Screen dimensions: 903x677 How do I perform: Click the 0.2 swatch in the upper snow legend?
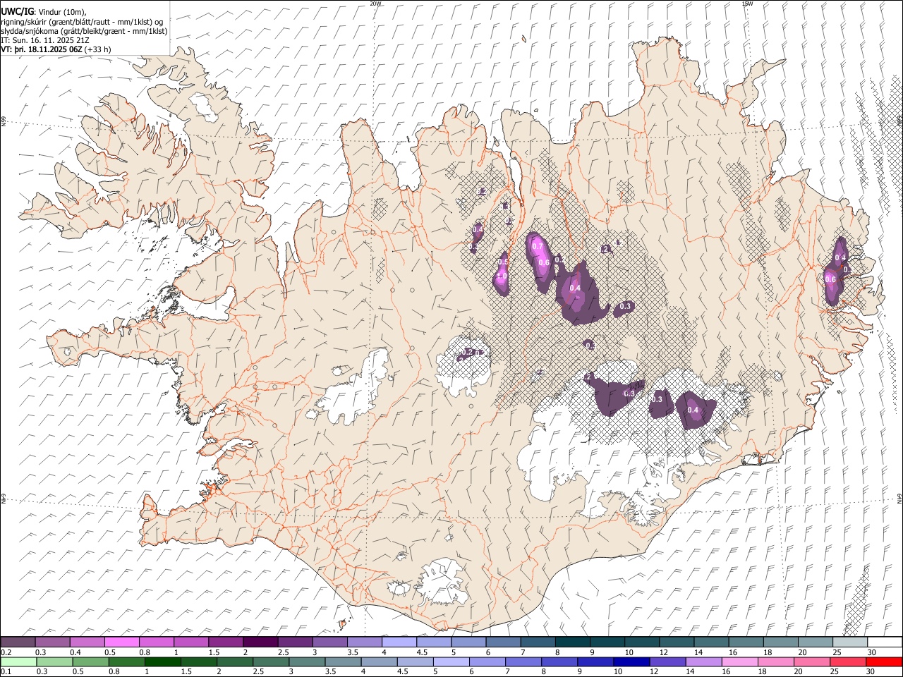tap(18, 642)
